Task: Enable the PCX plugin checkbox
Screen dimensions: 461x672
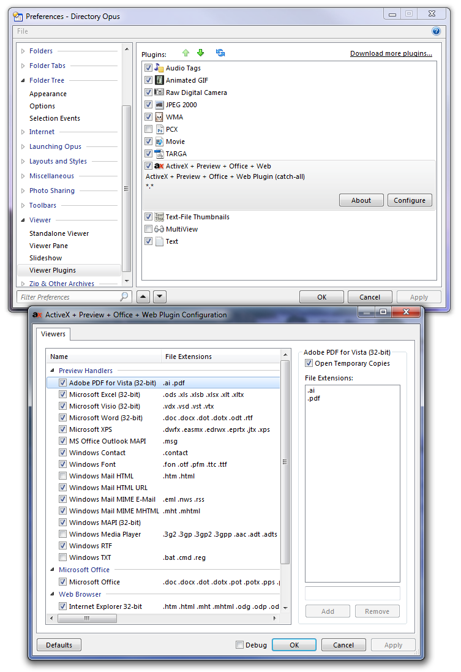Action: [148, 129]
